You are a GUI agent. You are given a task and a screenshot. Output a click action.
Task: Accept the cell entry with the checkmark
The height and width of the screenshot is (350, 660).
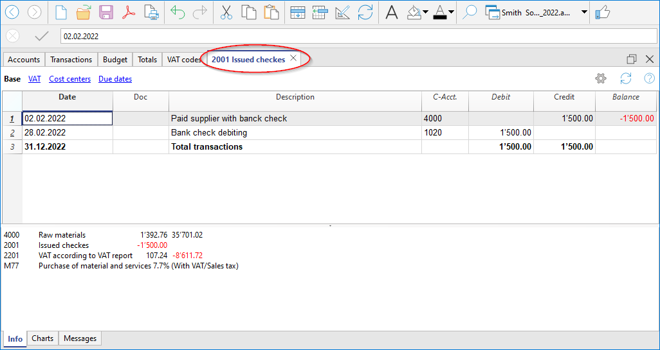point(42,37)
